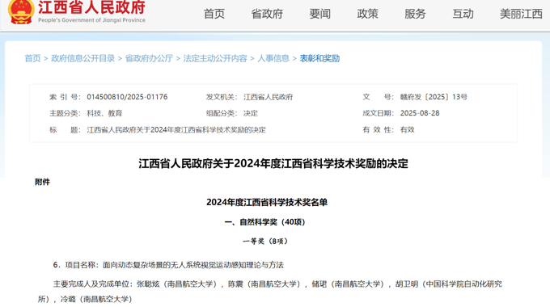The image size is (550, 307).
Task: Click the 江西省人民政府 site title text
Action: pyautogui.click(x=91, y=7)
